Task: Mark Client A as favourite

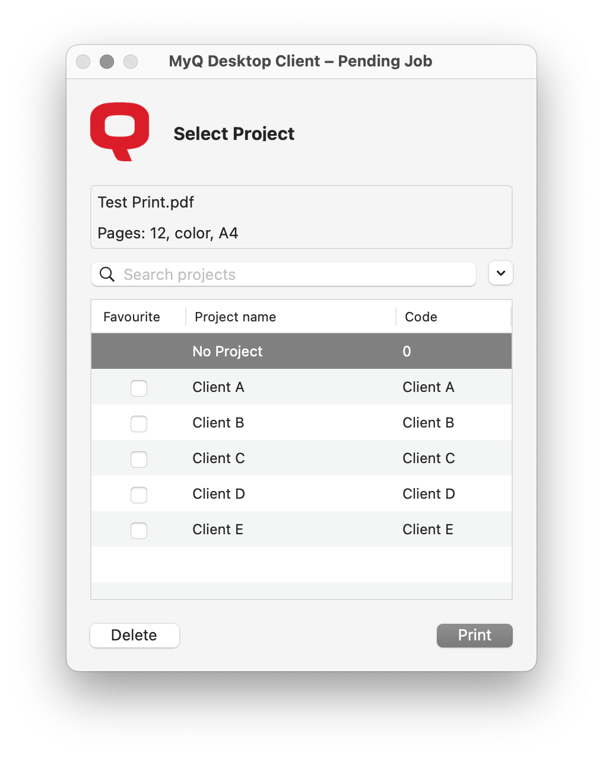Action: point(138,388)
